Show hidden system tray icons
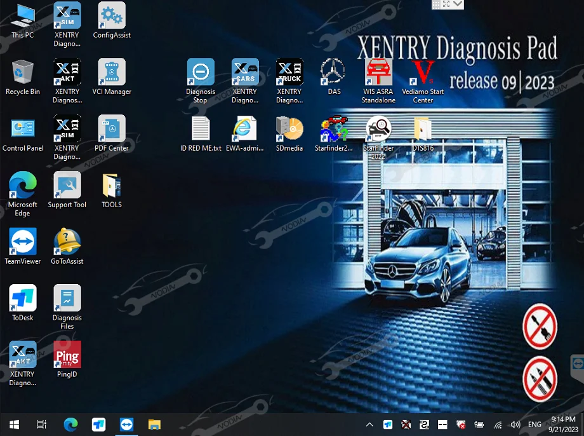This screenshot has width=584, height=436. tap(369, 425)
